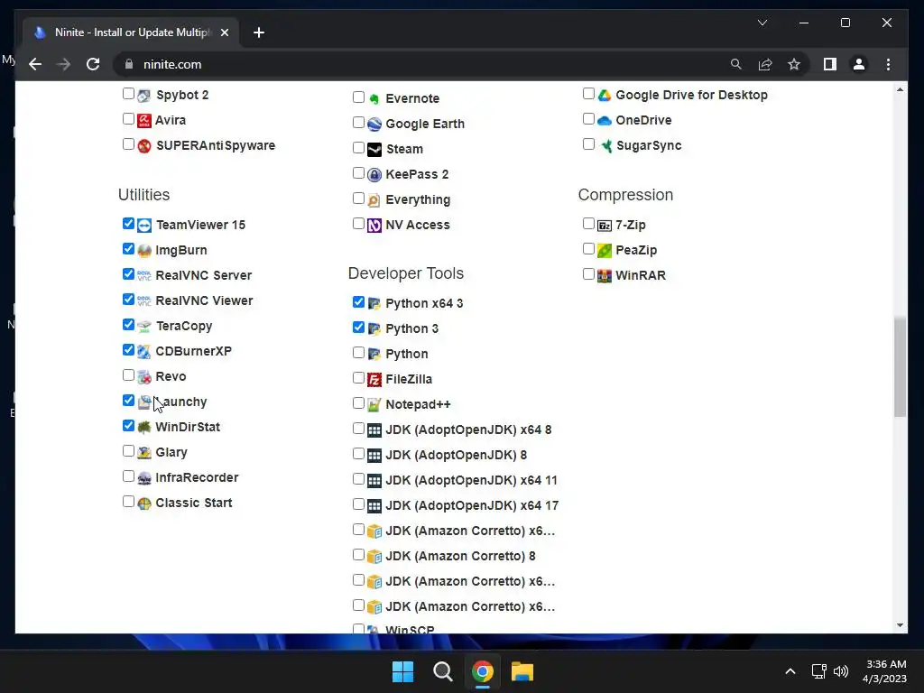Uncheck the Python 3 checkbox
924x693 pixels.
[x=358, y=327]
